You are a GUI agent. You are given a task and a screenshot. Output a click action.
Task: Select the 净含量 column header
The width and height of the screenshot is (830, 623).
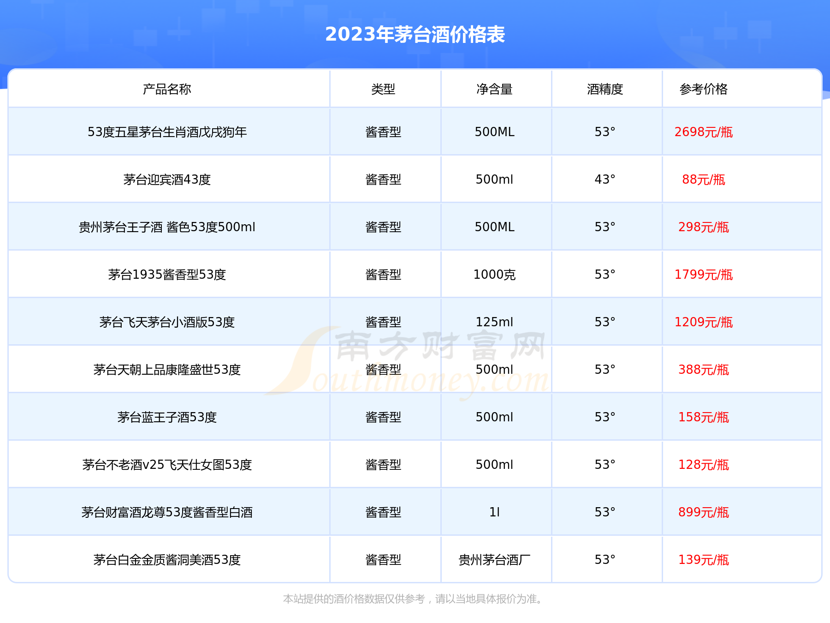pos(494,89)
